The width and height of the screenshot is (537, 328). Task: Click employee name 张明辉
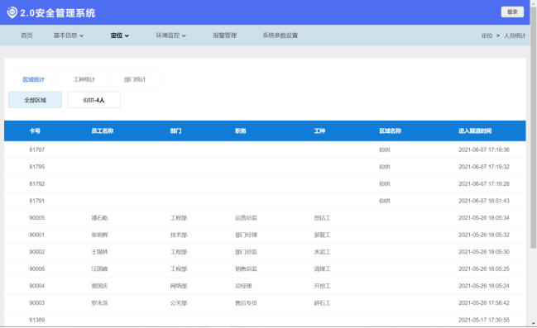click(x=99, y=235)
